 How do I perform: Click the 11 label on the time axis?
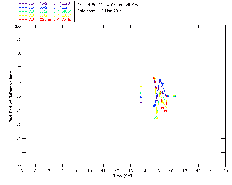click(103, 171)
